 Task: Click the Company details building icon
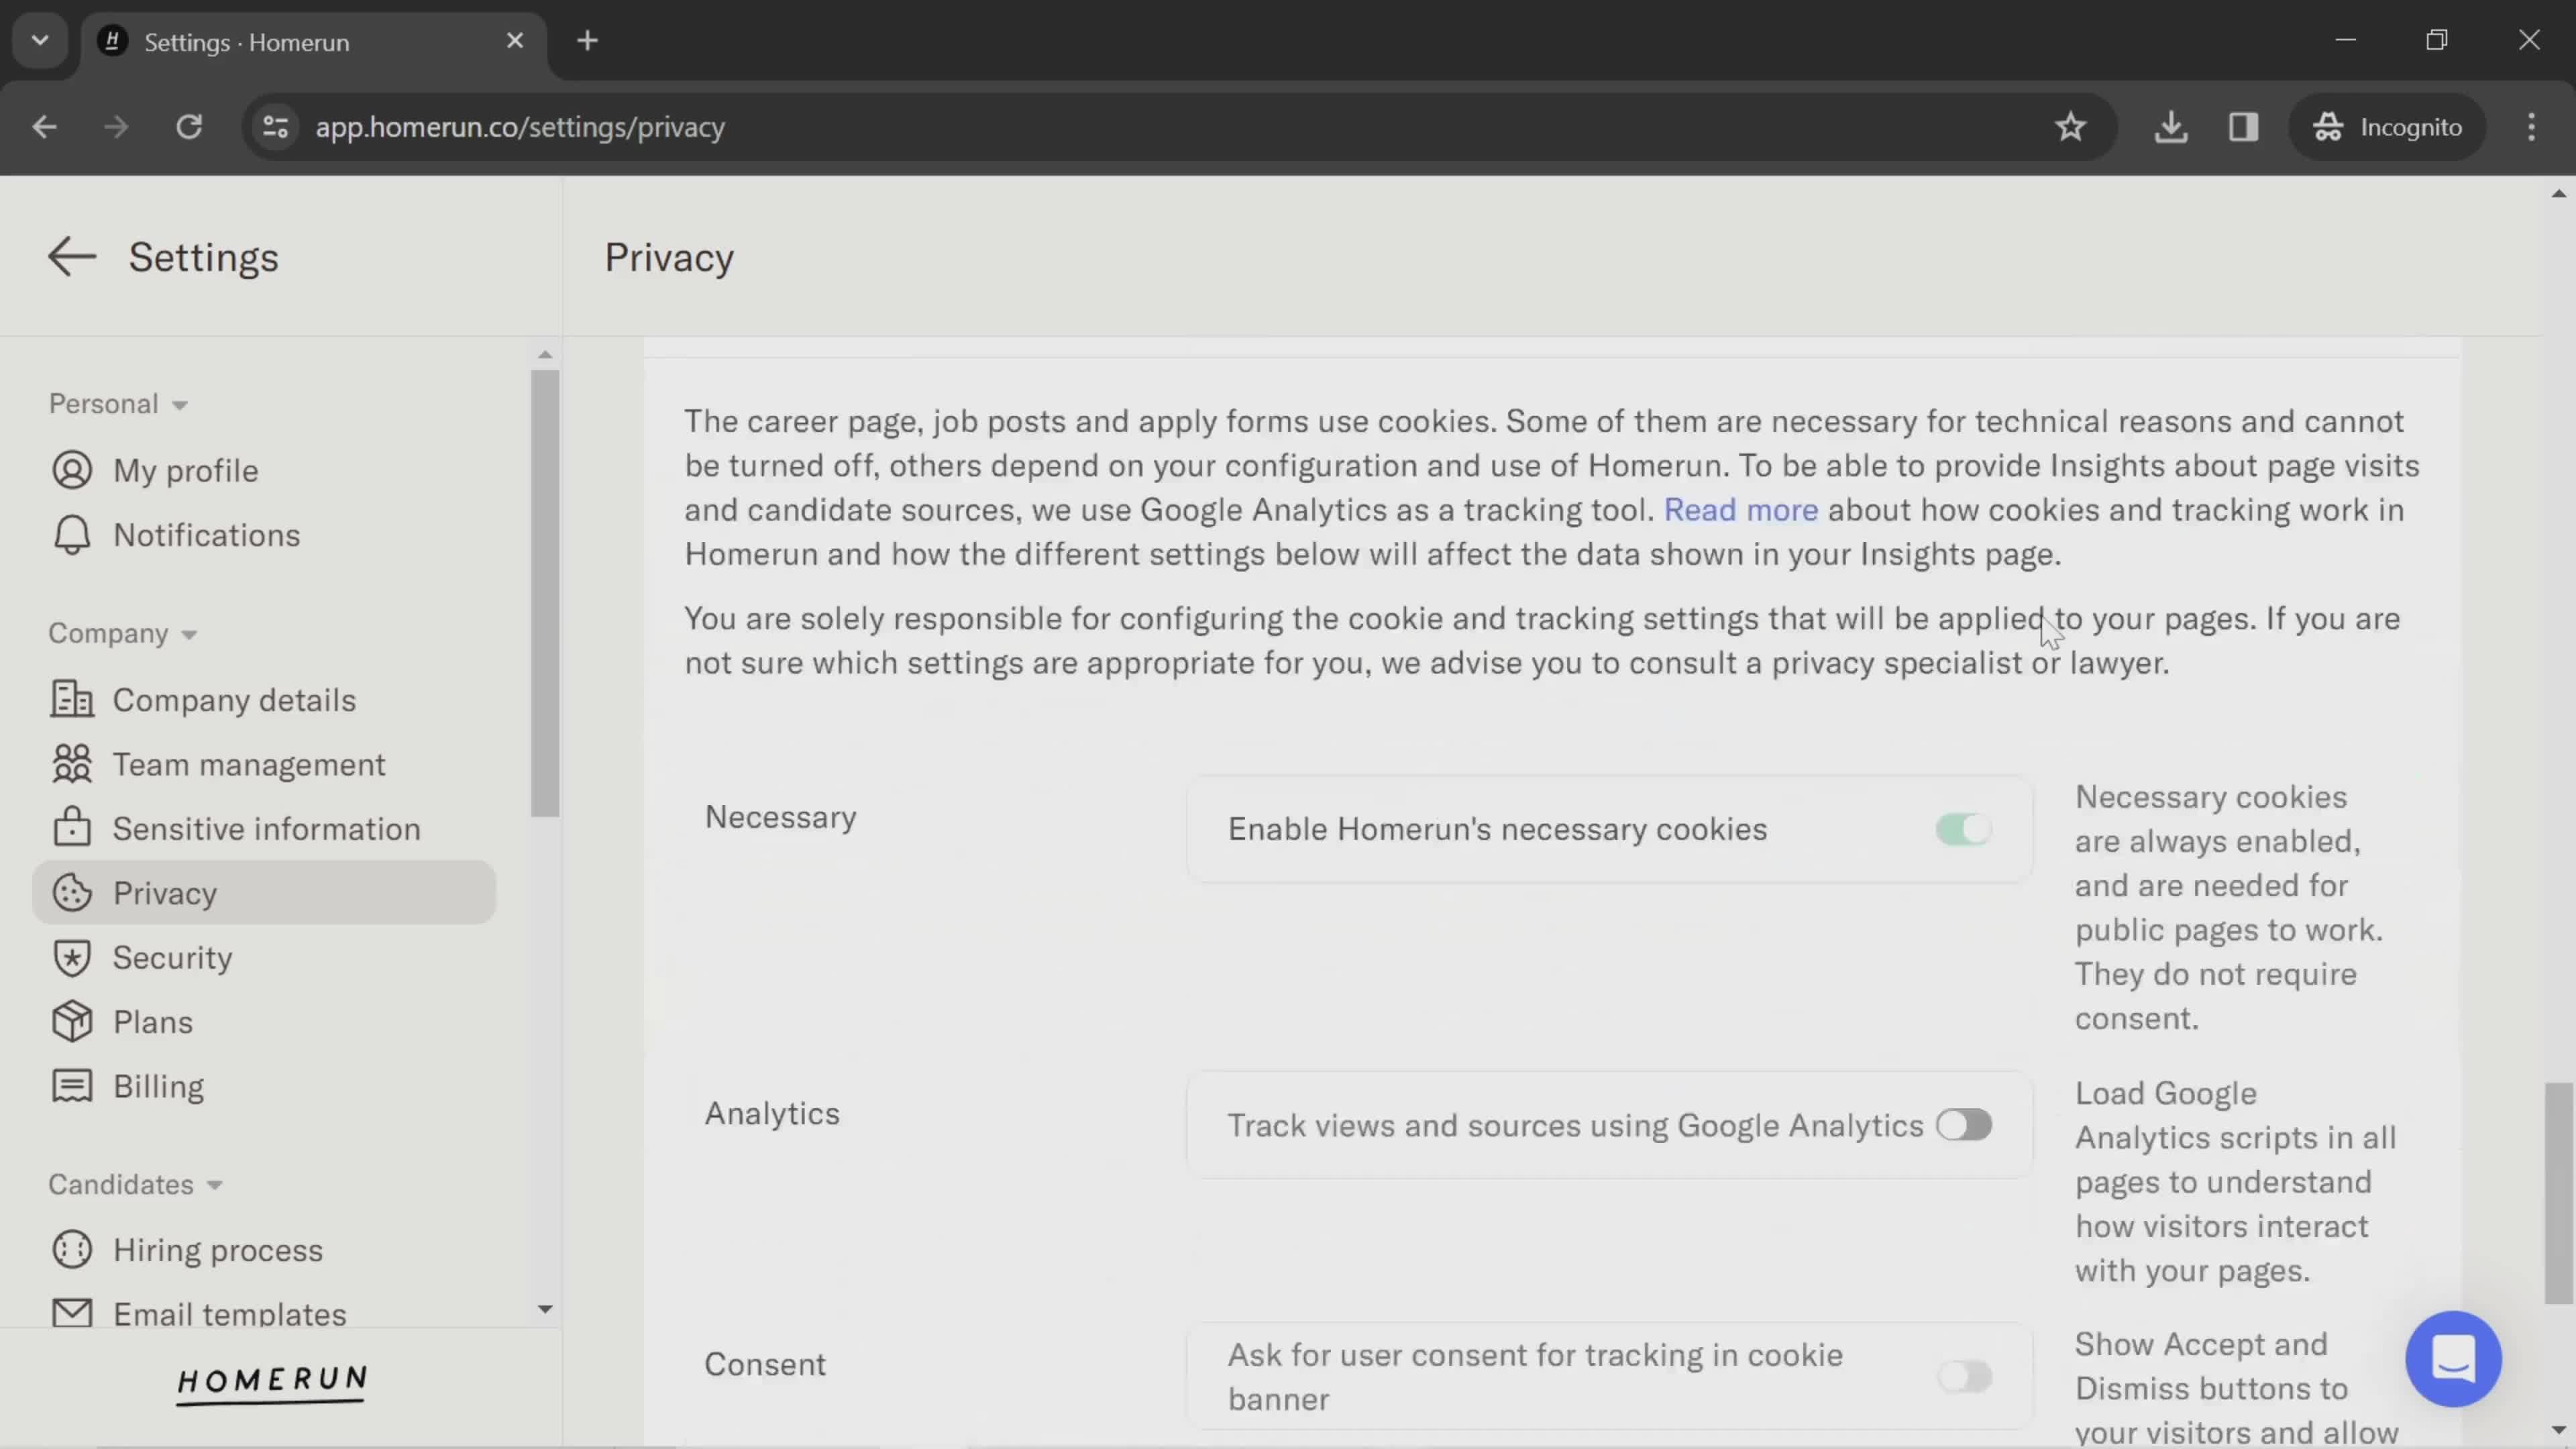(x=72, y=700)
